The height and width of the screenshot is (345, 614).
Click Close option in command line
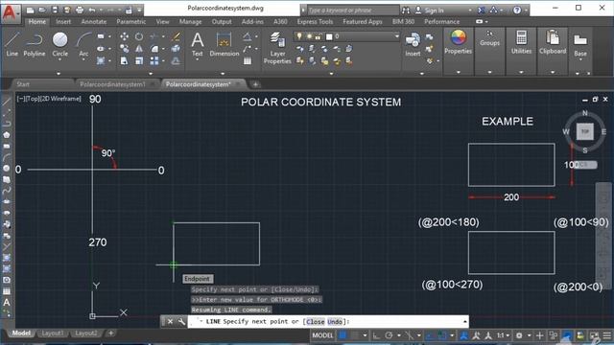pos(316,322)
